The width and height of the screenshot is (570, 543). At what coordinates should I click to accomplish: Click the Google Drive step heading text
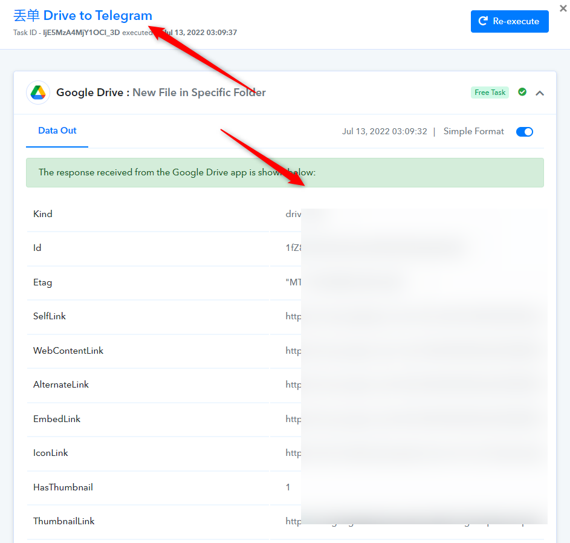(x=161, y=93)
